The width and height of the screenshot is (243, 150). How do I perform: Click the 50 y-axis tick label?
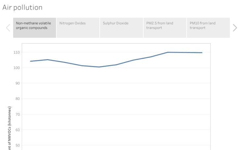[17, 145]
